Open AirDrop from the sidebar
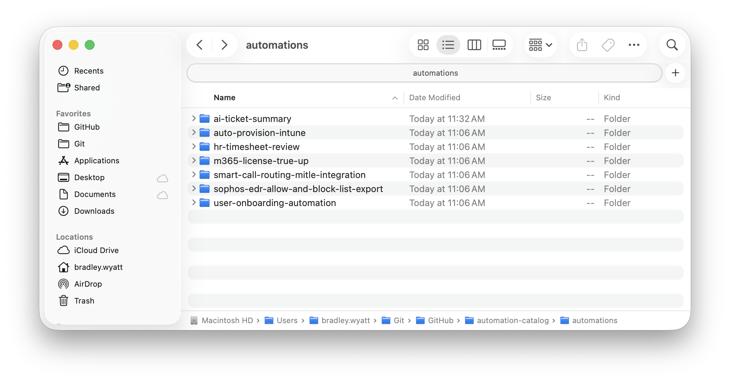The height and width of the screenshot is (382, 730). pyautogui.click(x=88, y=284)
